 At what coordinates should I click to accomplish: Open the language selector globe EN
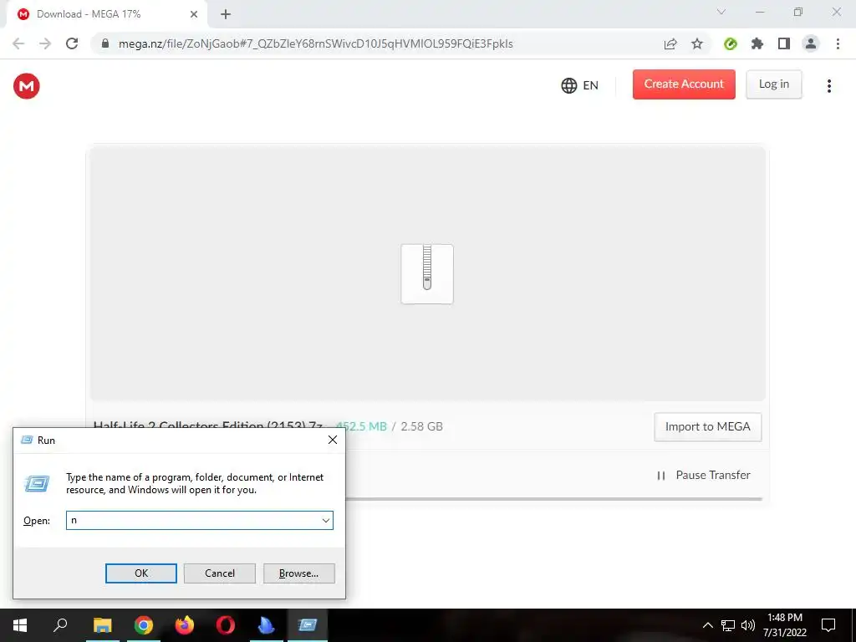(580, 85)
